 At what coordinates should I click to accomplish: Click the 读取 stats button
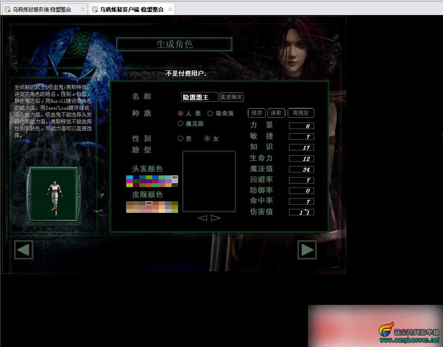[x=276, y=113]
